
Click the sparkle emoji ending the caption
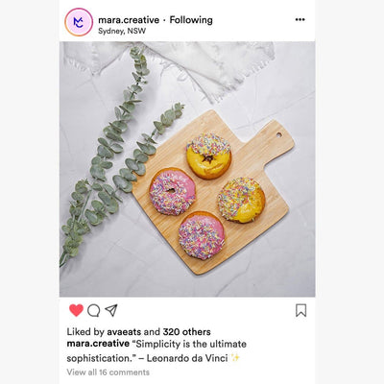pyautogui.click(x=235, y=358)
